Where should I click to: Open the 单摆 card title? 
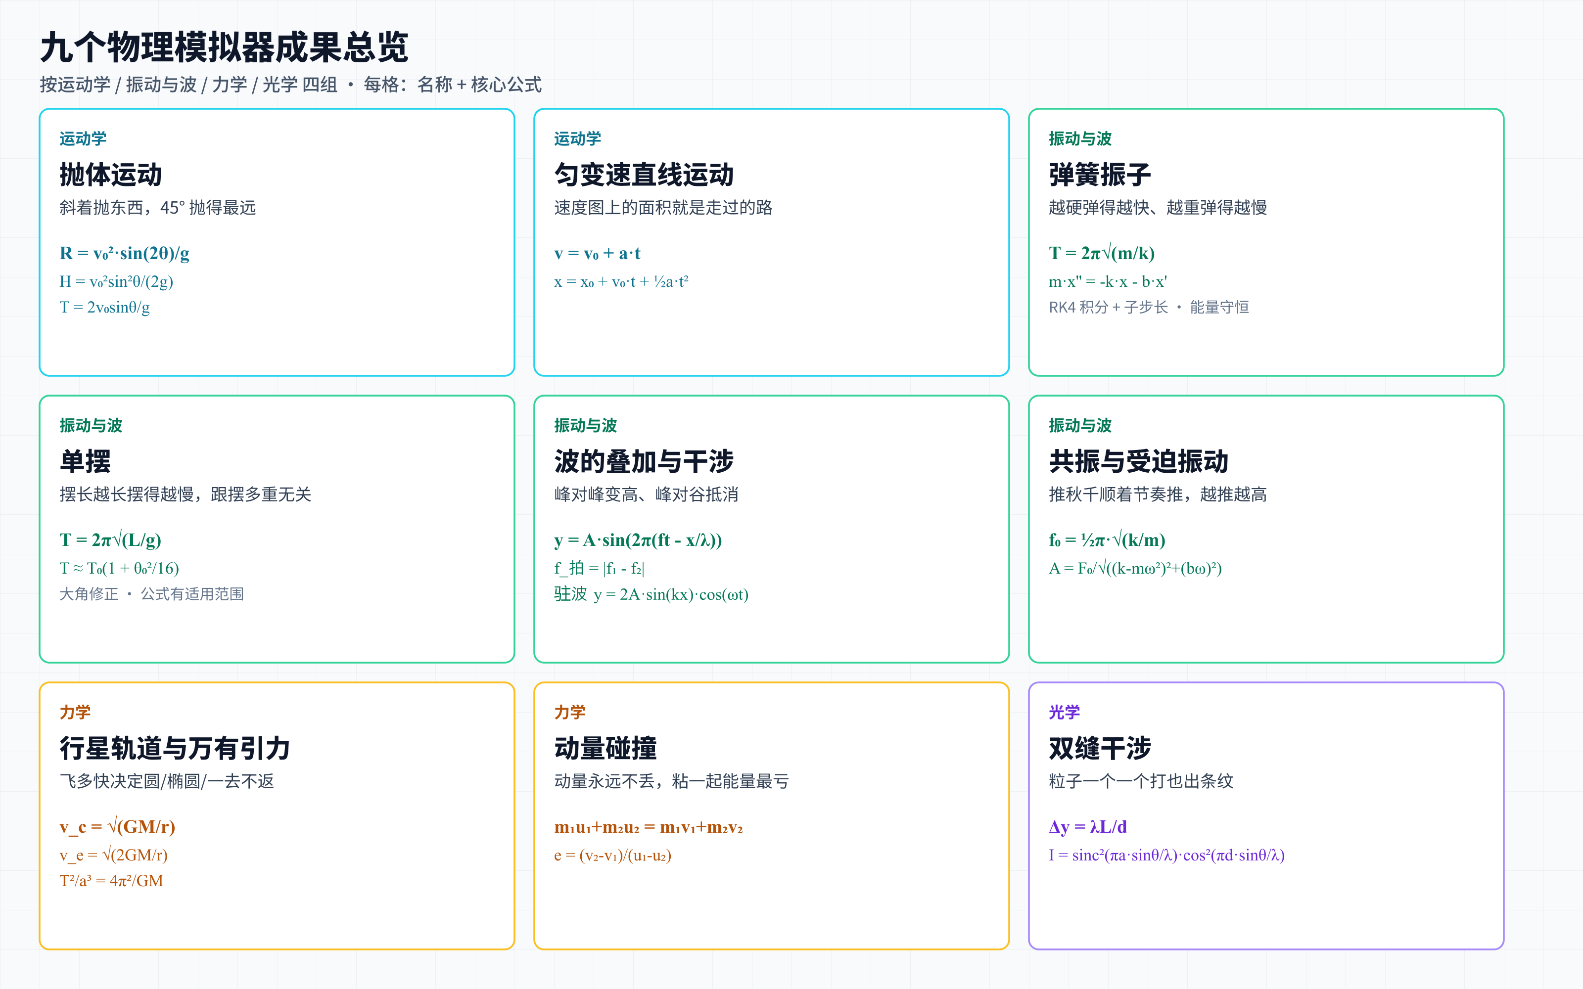pyautogui.click(x=85, y=461)
